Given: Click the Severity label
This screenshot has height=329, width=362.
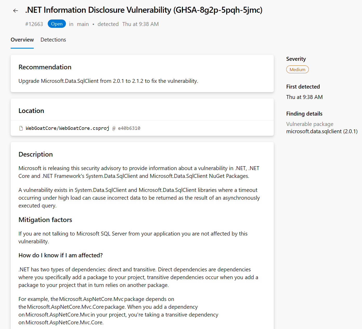Looking at the screenshot, I should [296, 59].
